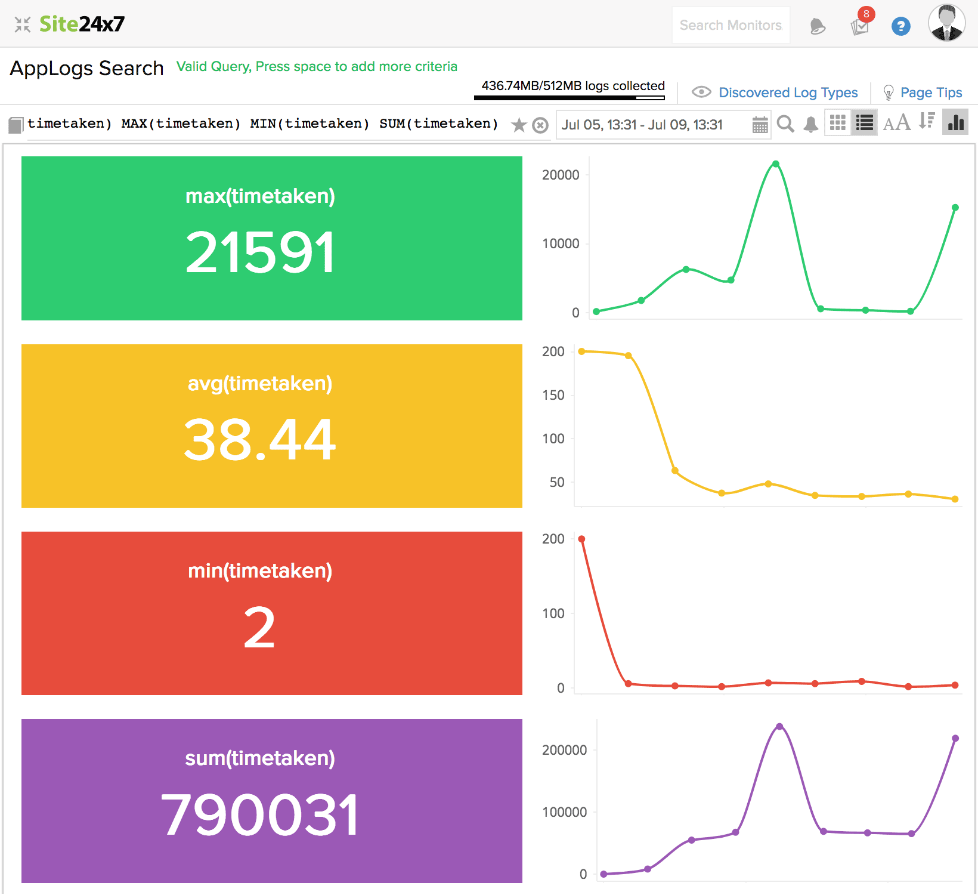Save query with the star icon

pyautogui.click(x=519, y=125)
